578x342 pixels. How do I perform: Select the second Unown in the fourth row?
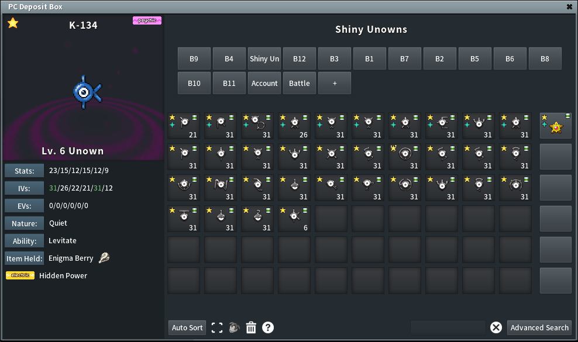pos(221,219)
